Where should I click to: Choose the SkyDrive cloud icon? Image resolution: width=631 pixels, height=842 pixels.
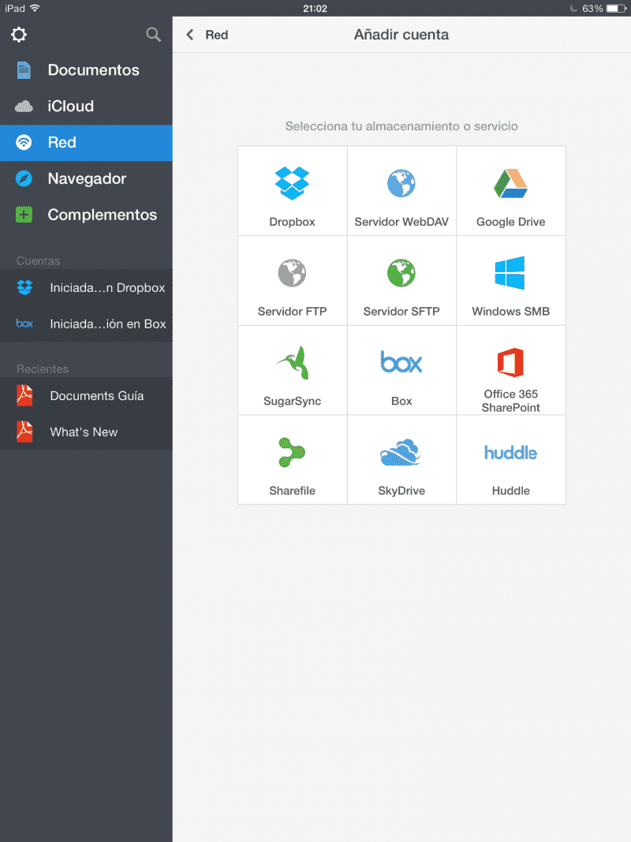[x=400, y=452]
